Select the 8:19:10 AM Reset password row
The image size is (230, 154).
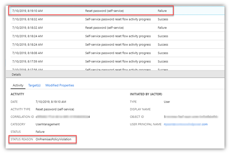pyautogui.click(x=91, y=11)
